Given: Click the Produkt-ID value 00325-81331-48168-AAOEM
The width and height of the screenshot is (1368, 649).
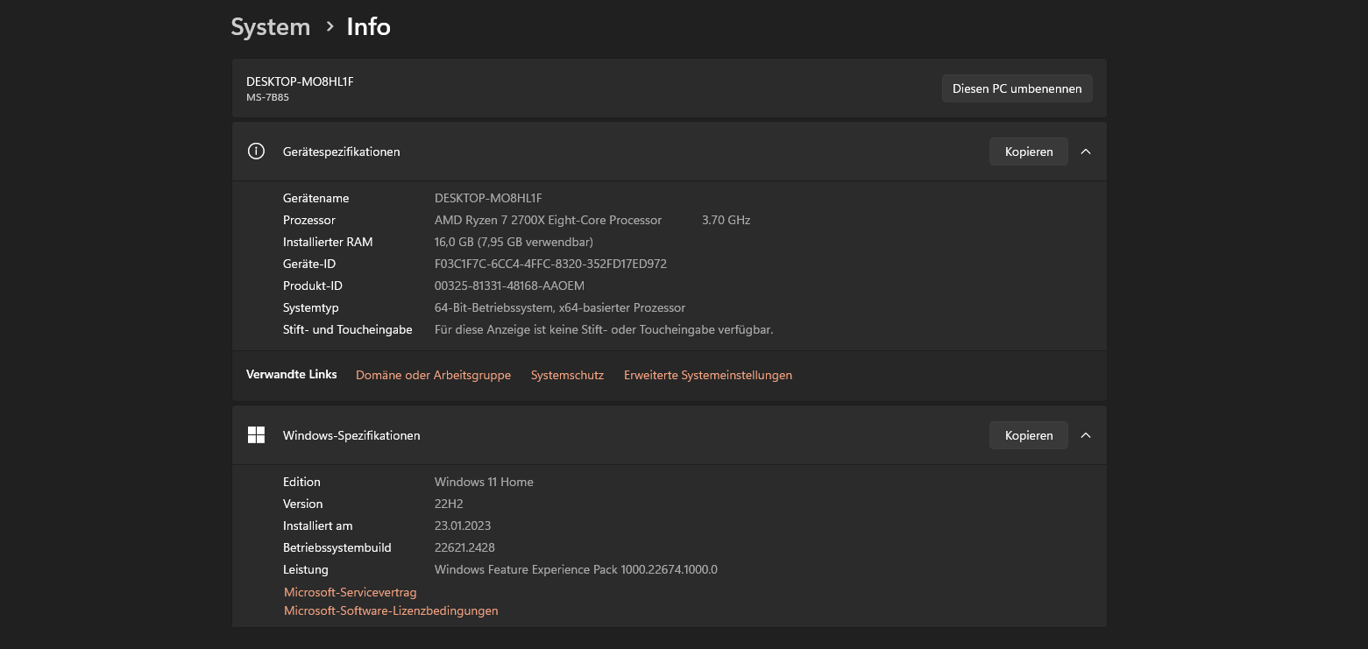Looking at the screenshot, I should 509,286.
